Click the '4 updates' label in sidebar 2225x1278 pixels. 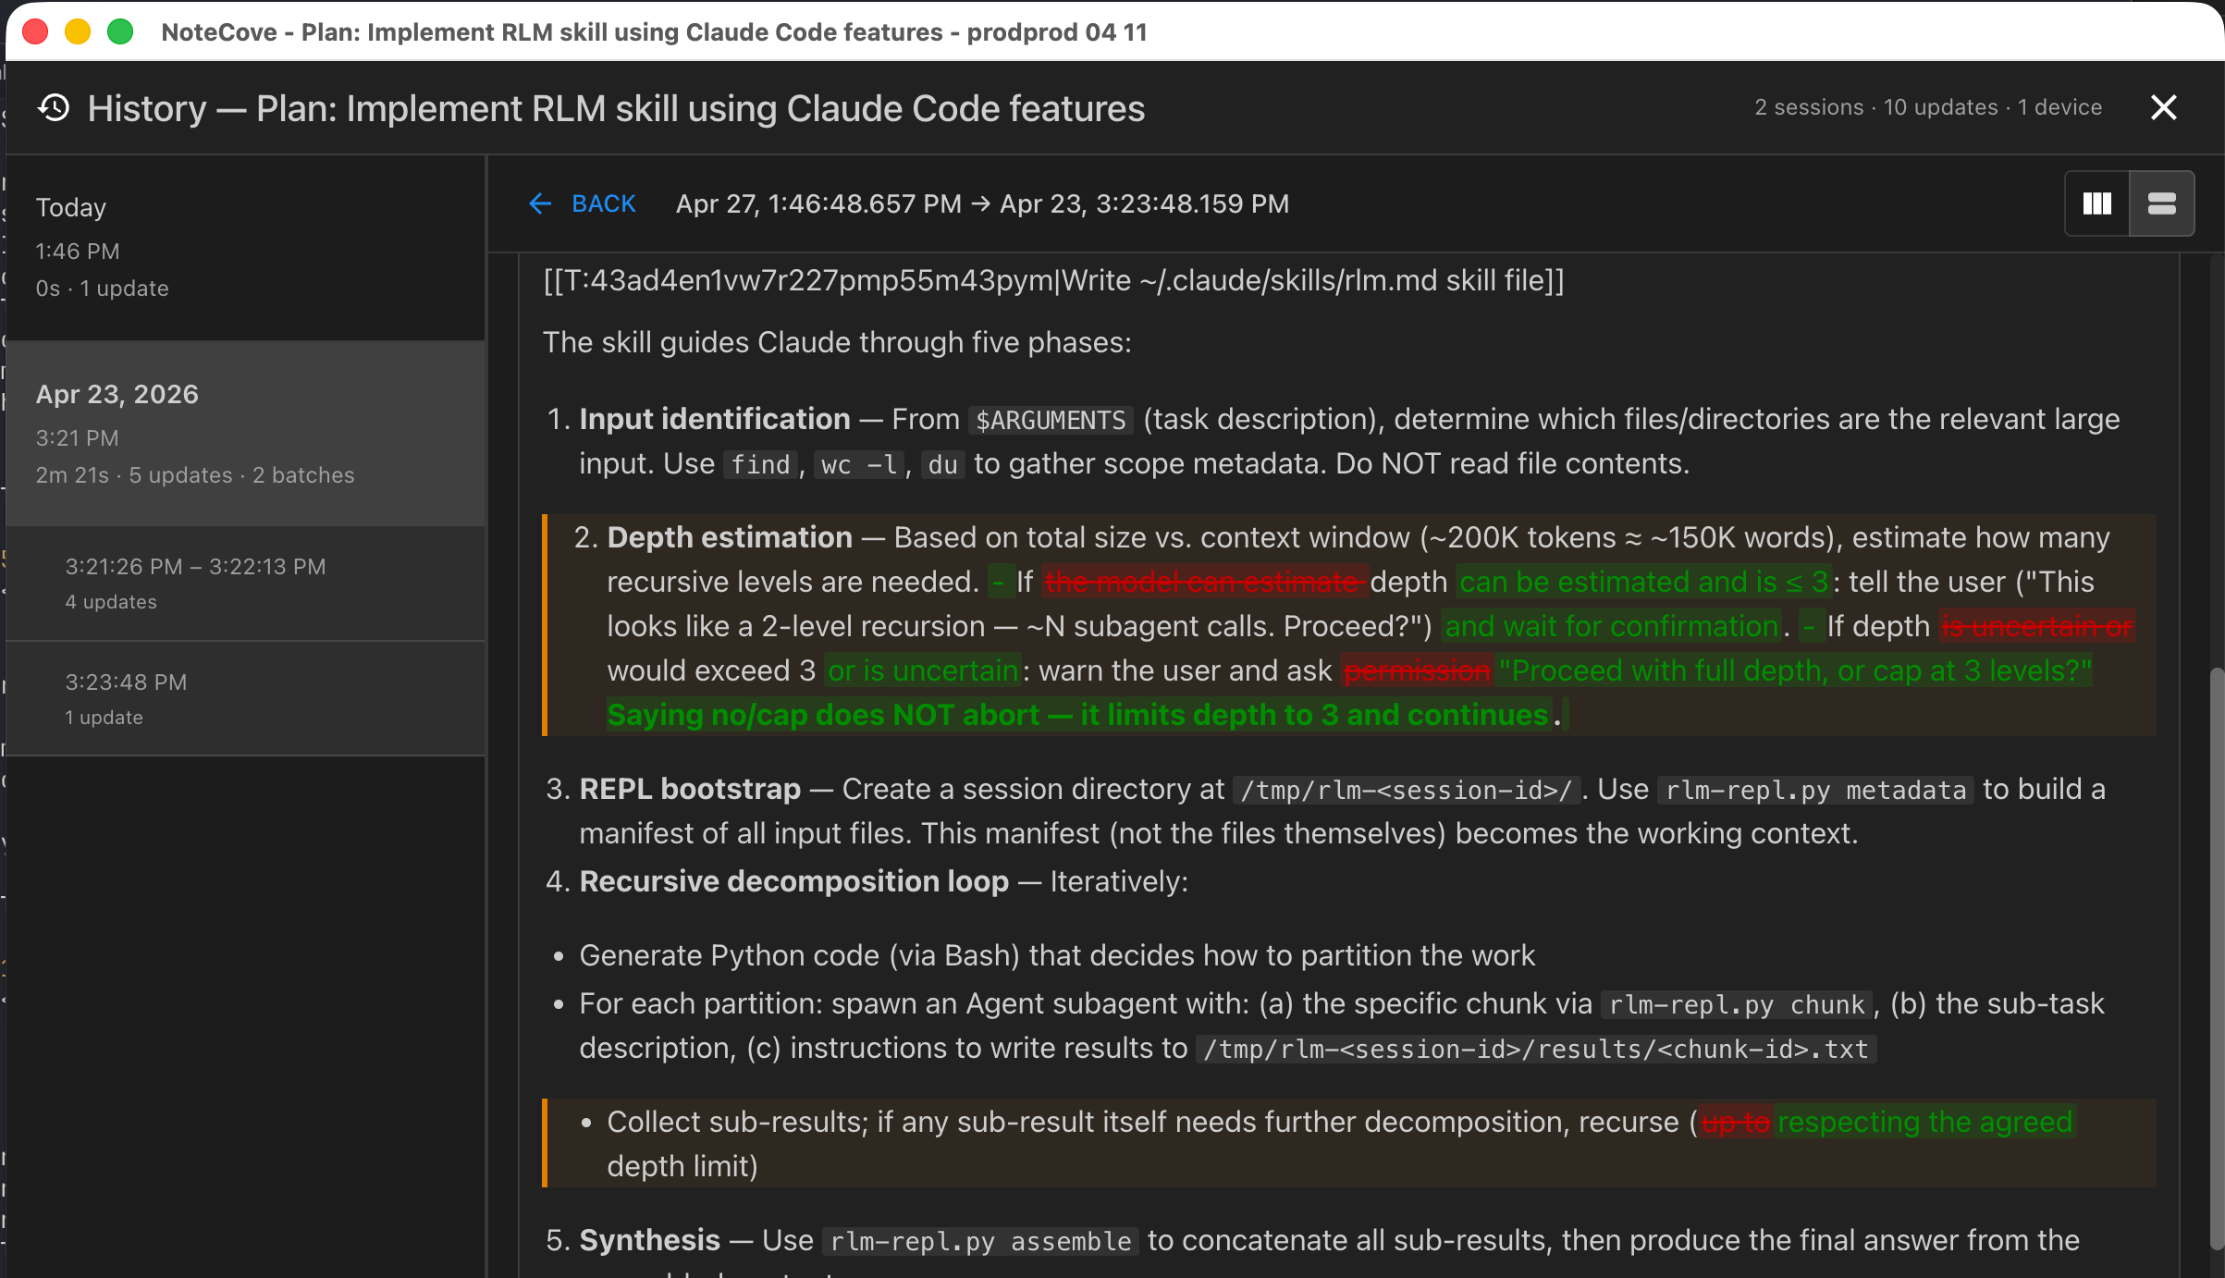[x=111, y=602]
